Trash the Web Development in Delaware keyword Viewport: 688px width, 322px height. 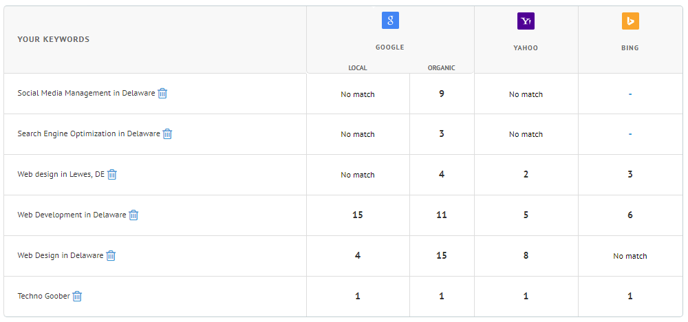[133, 215]
